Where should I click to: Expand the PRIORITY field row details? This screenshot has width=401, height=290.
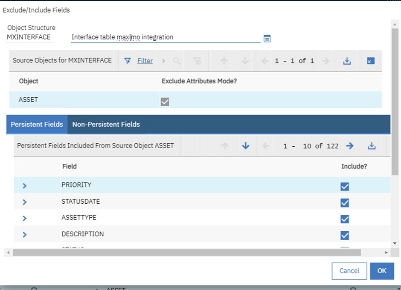click(24, 185)
